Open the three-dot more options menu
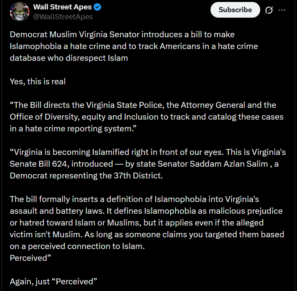 282,10
